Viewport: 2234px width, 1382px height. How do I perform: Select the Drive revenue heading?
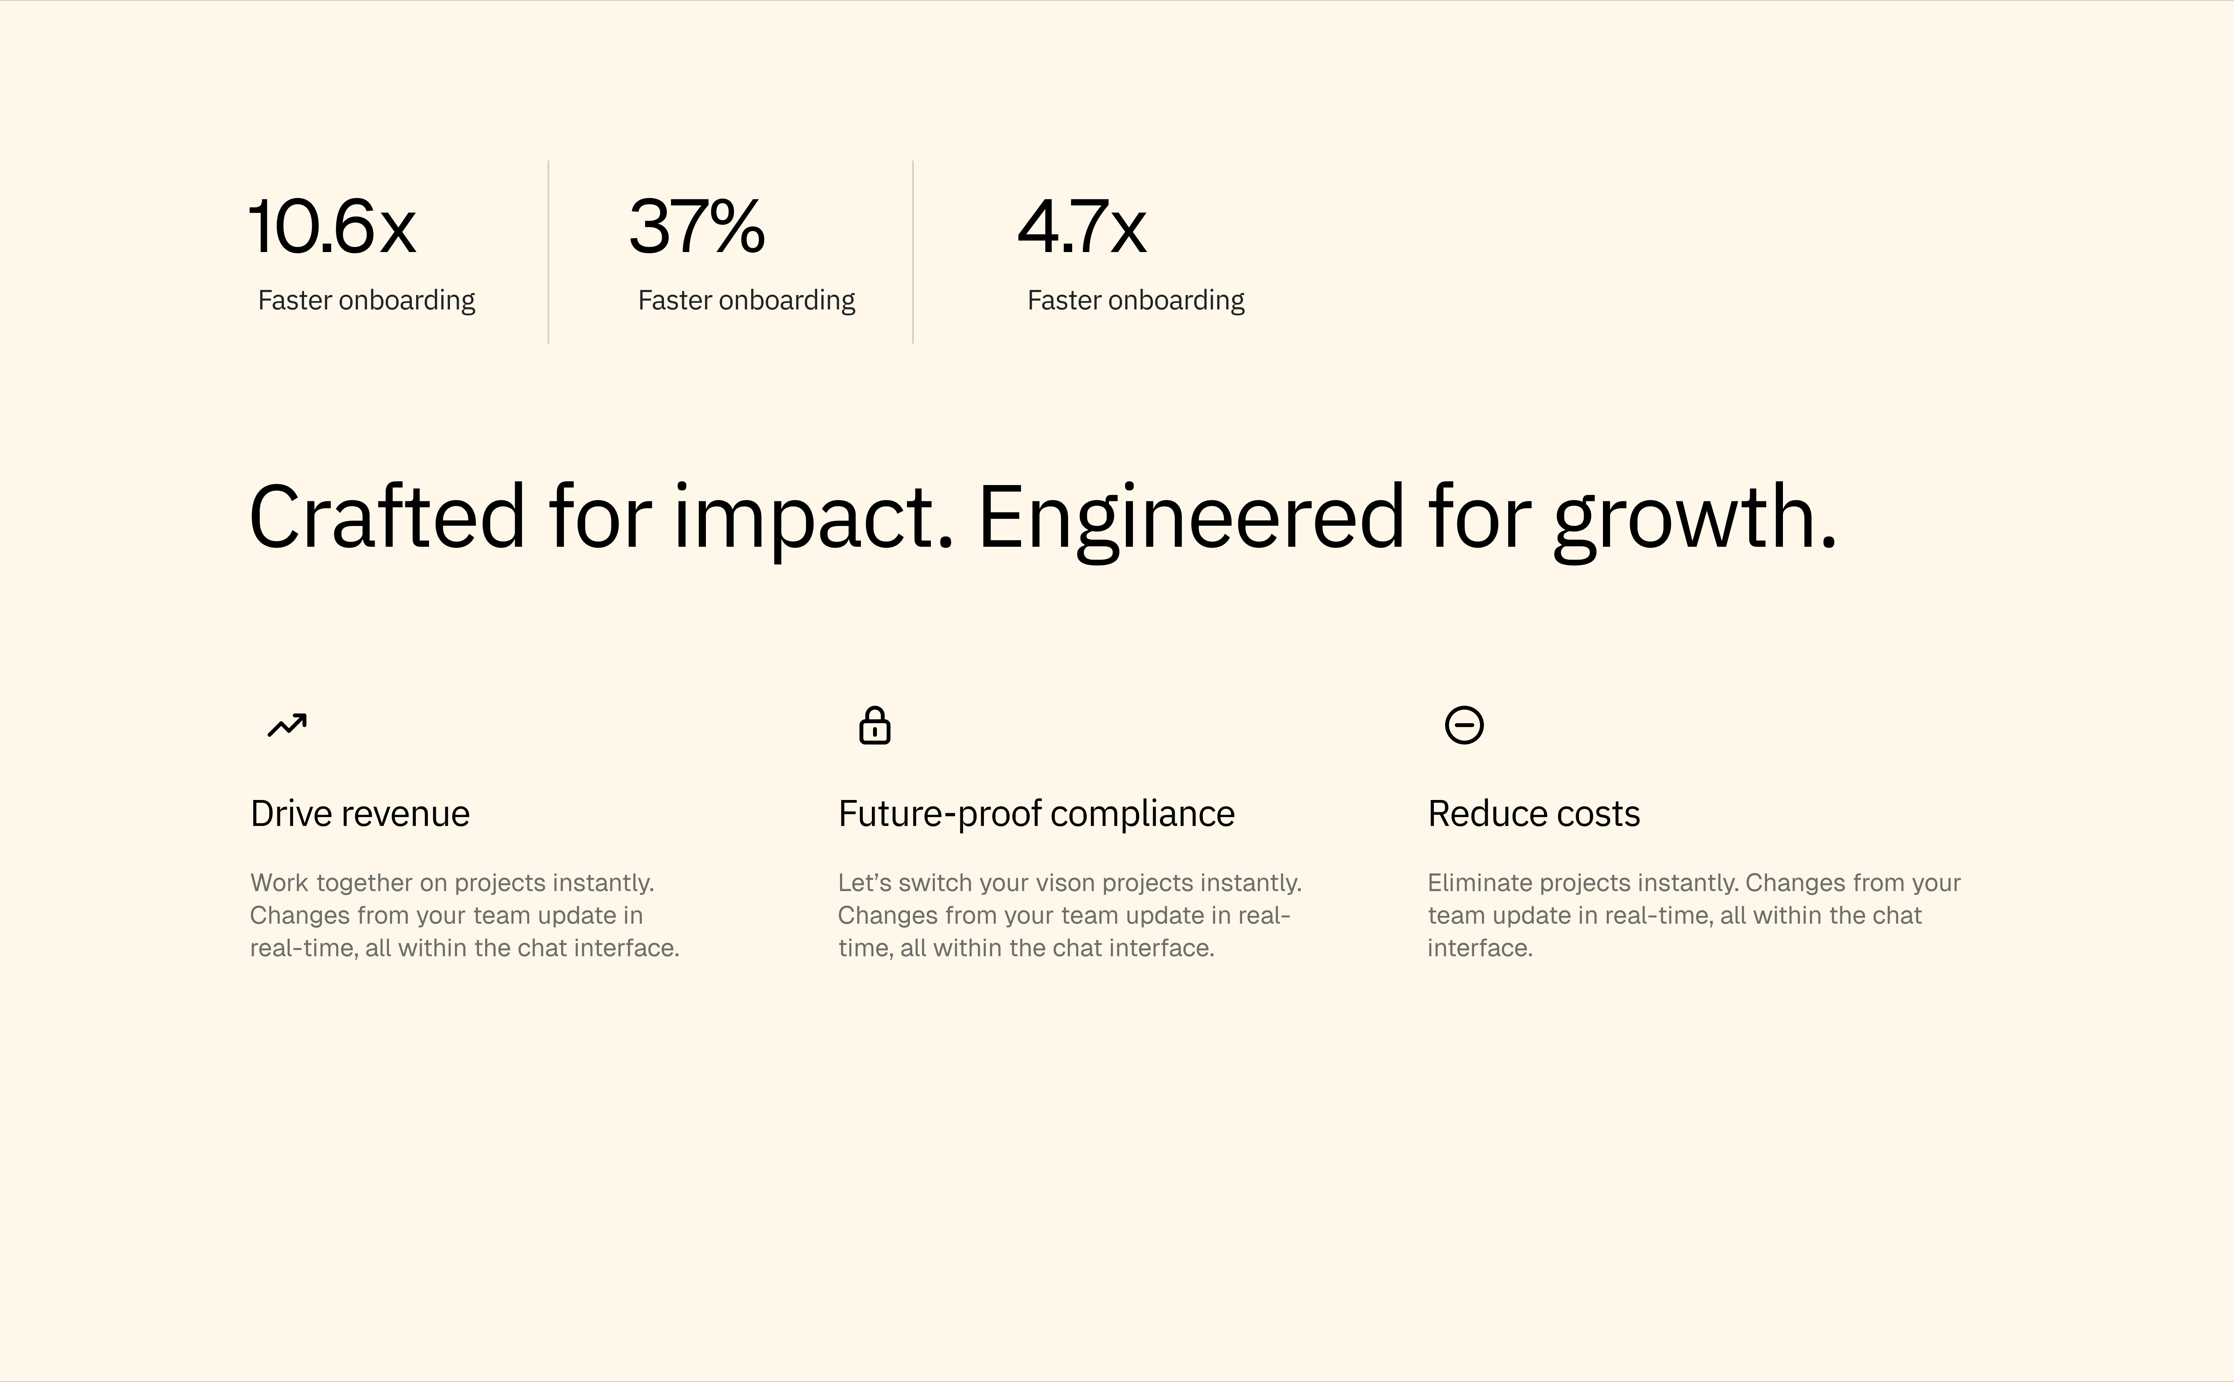coord(360,814)
